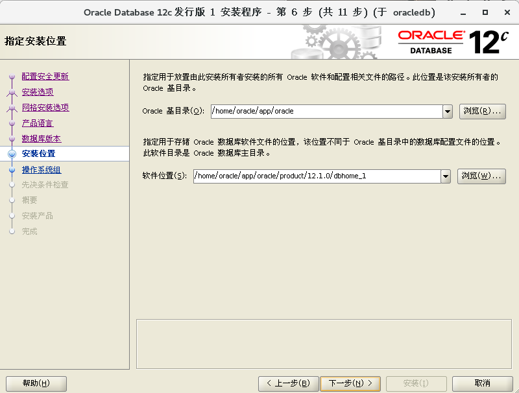Browse for Oracle base with 浏览(R)
The image size is (519, 393).
[482, 111]
